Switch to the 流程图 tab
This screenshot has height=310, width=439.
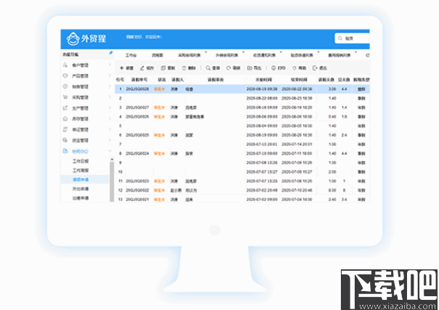(x=157, y=55)
